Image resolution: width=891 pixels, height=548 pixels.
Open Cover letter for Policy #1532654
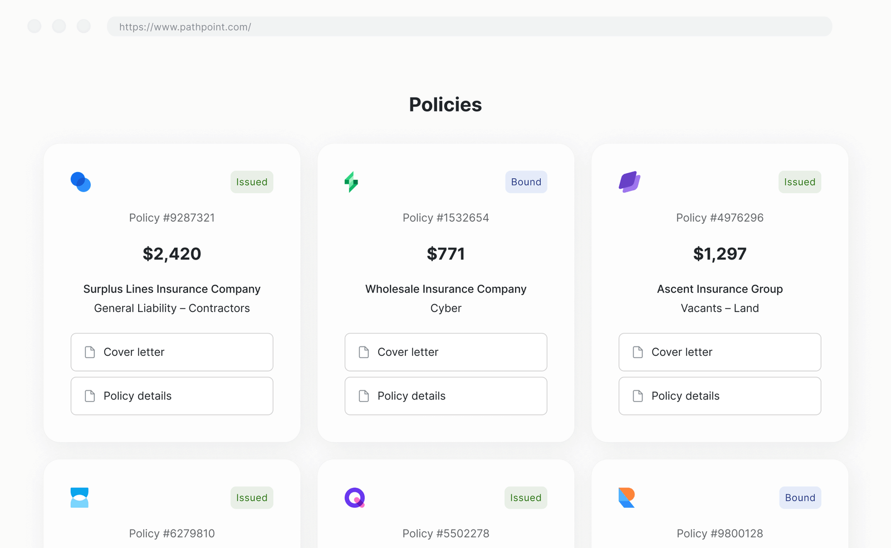tap(445, 352)
